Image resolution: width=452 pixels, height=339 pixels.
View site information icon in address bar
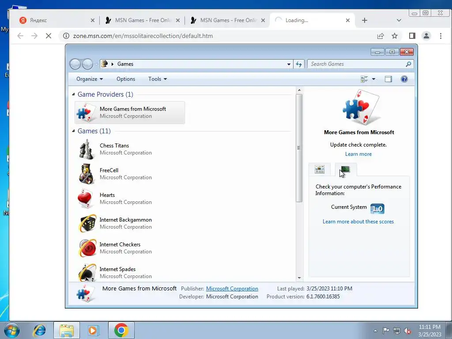[x=66, y=36]
